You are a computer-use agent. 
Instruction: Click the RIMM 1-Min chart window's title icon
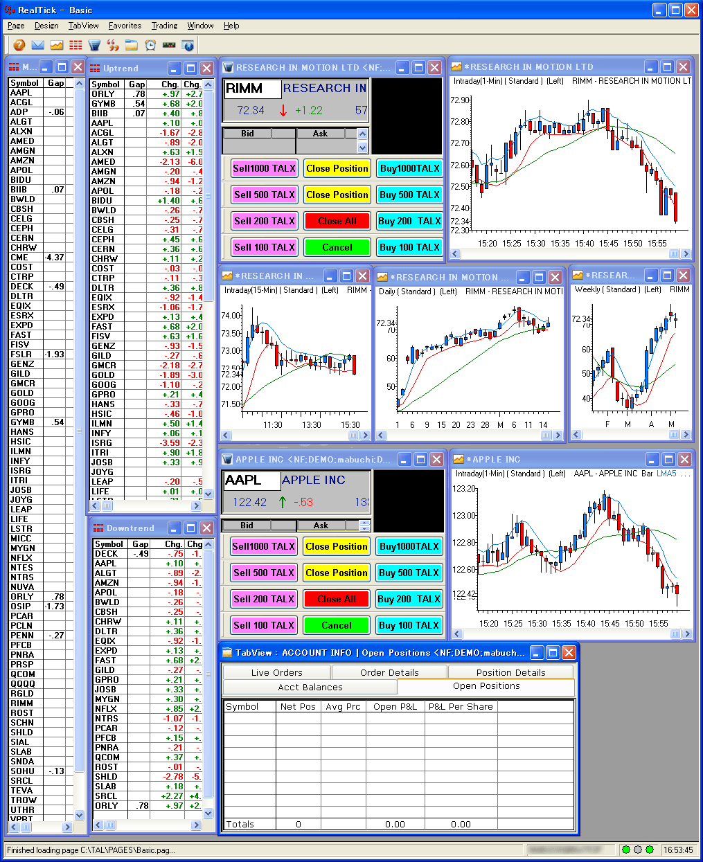coord(456,67)
